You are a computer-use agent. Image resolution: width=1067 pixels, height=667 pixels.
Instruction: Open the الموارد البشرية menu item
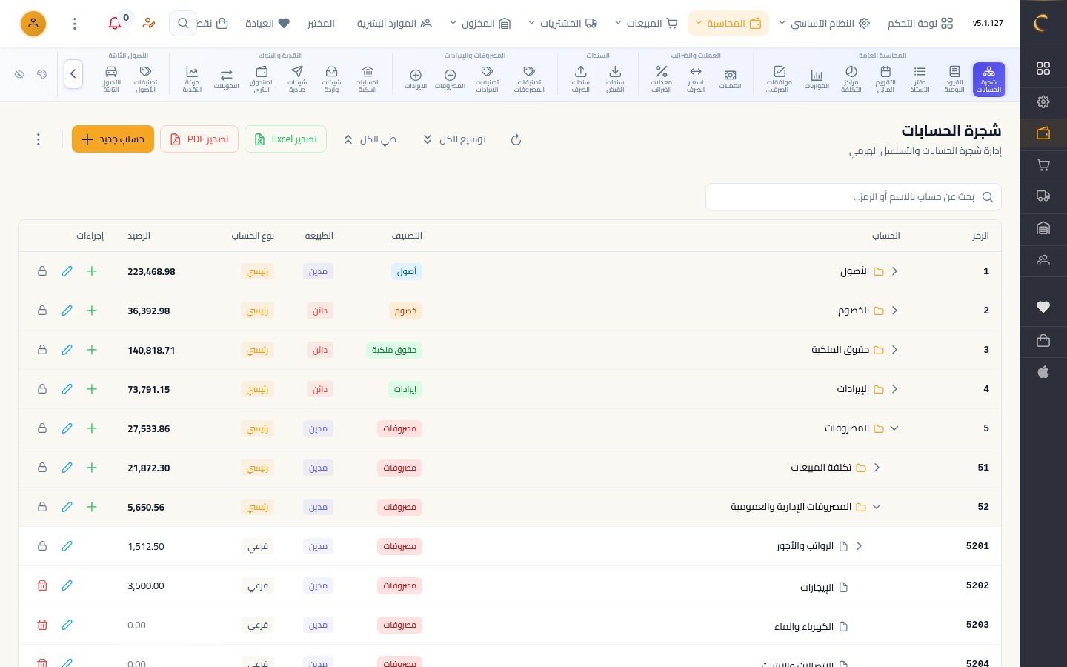coord(394,24)
